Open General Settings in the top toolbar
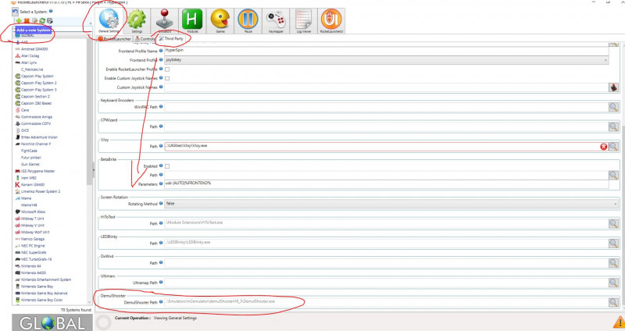Screen dimensions: 625x331 coord(109,21)
